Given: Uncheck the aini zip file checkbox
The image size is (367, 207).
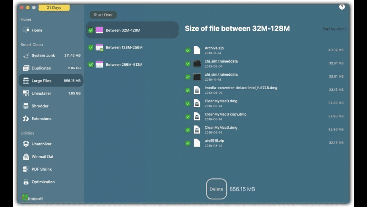Looking at the screenshot, I should click(x=188, y=143).
